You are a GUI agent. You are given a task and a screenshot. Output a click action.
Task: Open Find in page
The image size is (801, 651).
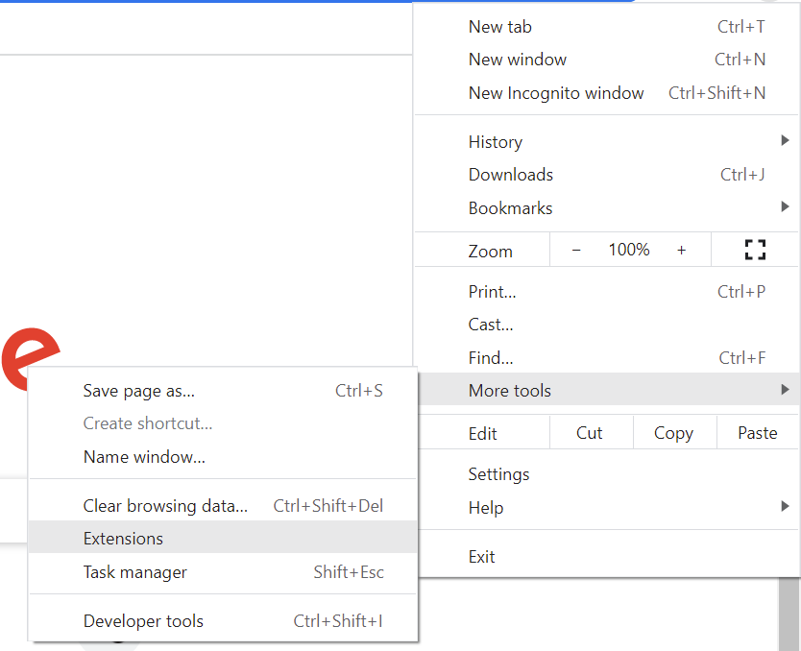coord(491,358)
